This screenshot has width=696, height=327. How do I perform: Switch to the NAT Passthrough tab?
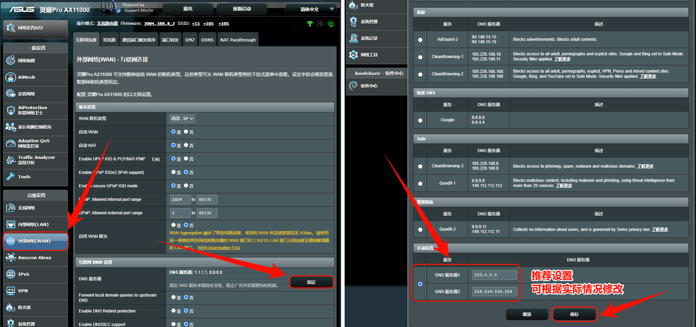coord(238,40)
